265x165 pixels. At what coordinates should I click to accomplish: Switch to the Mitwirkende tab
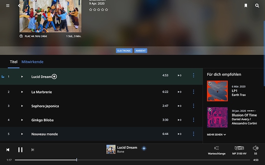click(32, 62)
